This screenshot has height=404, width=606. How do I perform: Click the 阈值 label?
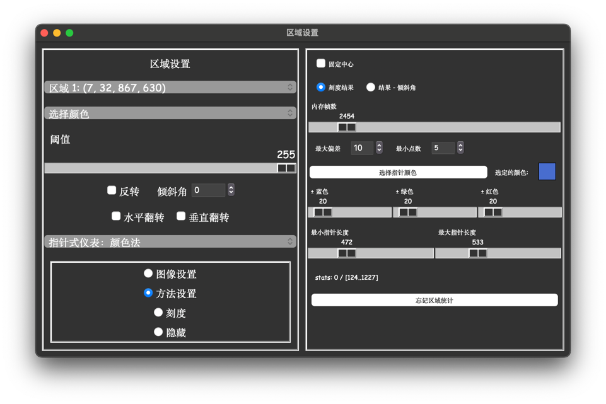pyautogui.click(x=61, y=139)
